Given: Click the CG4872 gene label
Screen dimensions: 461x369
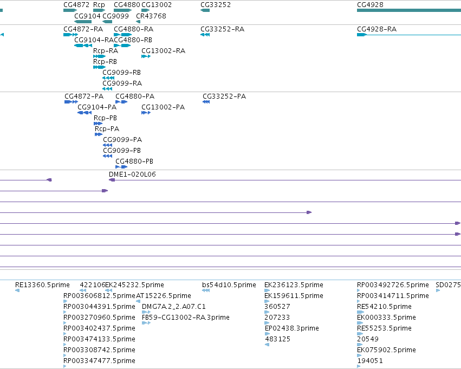Looking at the screenshot, I should click(76, 5).
